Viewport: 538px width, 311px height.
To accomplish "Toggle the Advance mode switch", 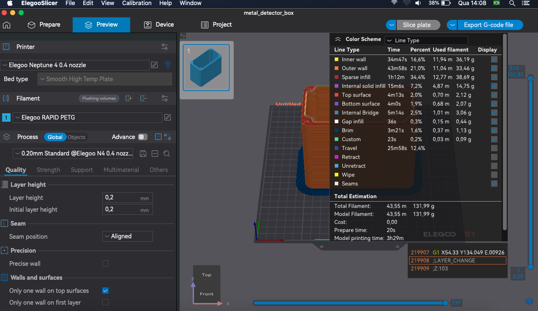I will tap(143, 137).
